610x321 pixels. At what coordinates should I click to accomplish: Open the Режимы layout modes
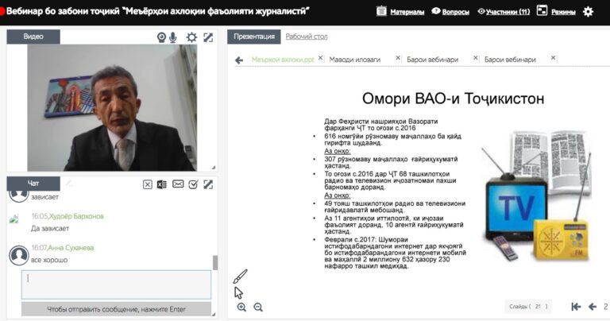pyautogui.click(x=563, y=12)
